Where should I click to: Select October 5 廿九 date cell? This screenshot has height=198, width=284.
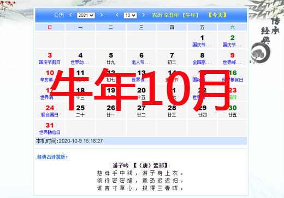click(x=111, y=58)
